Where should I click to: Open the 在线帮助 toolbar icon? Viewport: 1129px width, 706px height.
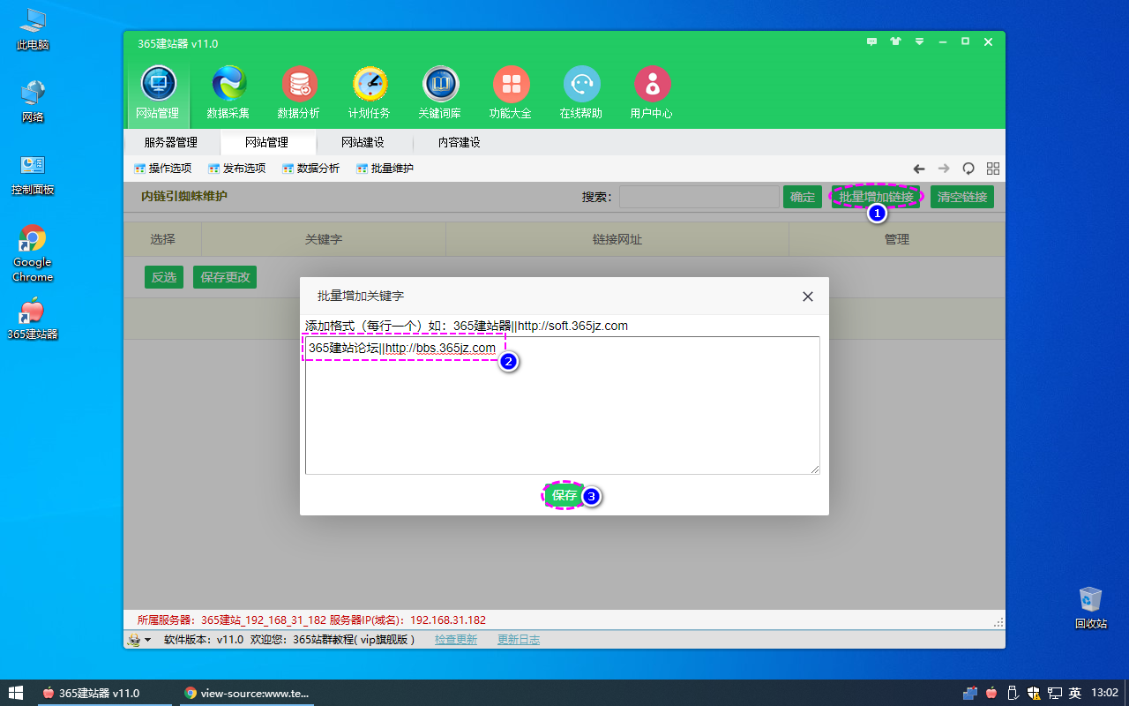pos(581,94)
